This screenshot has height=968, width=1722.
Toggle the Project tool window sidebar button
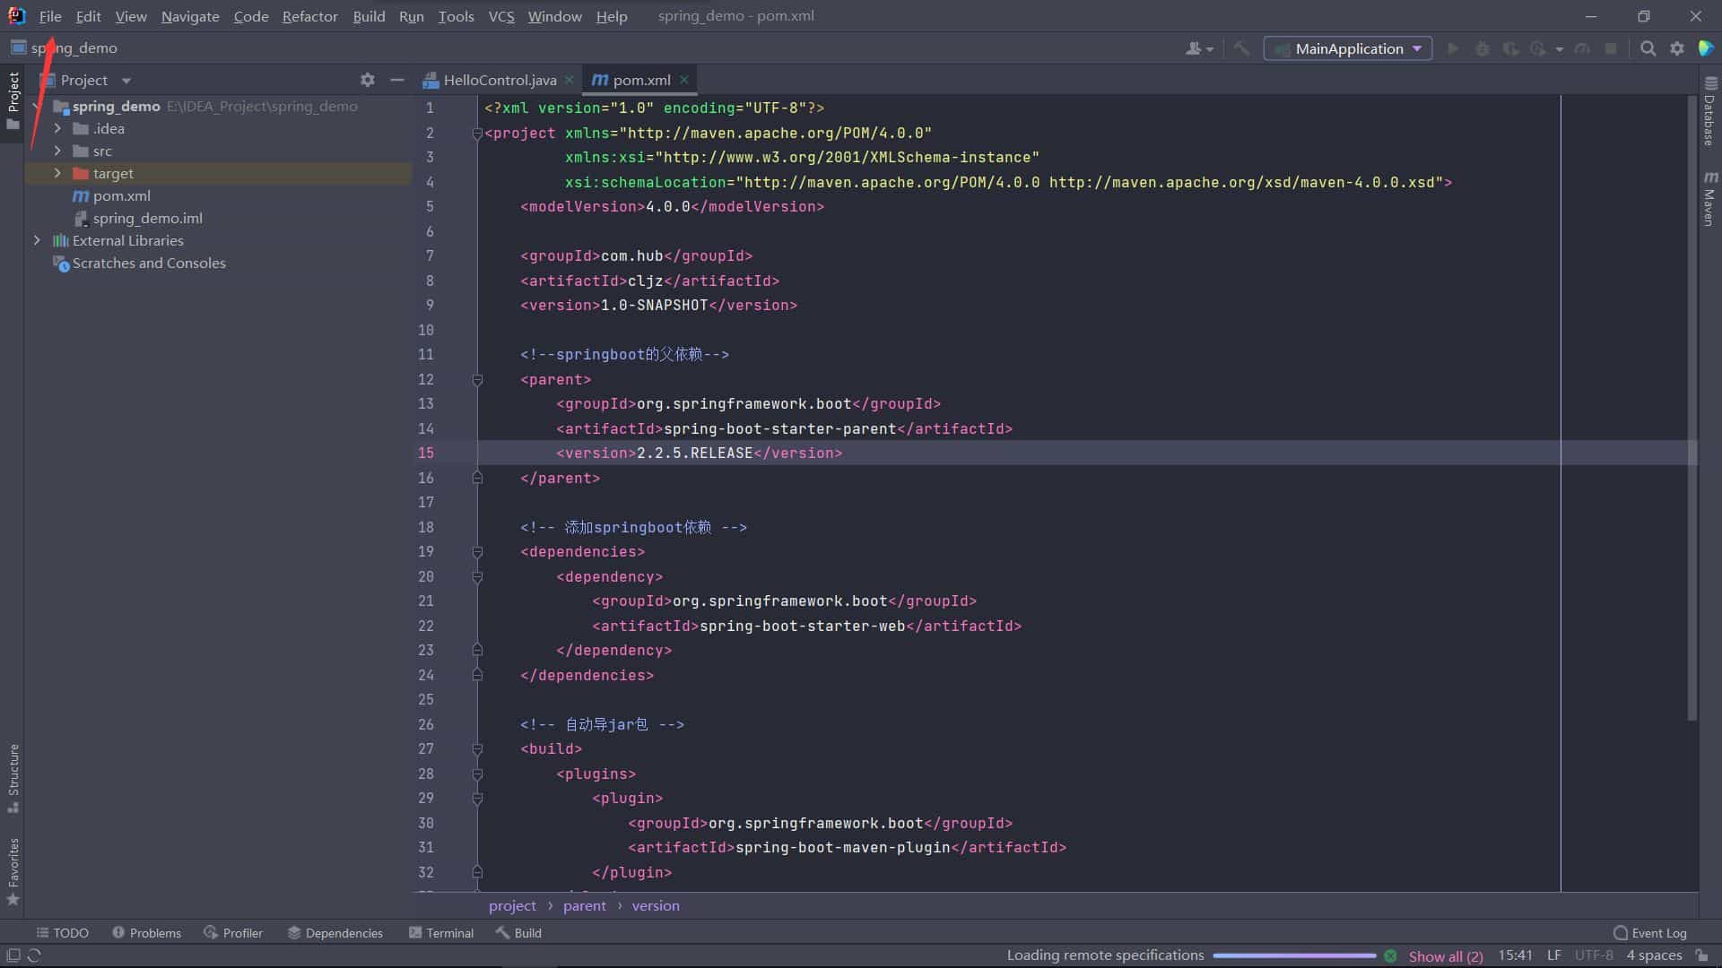pyautogui.click(x=13, y=100)
